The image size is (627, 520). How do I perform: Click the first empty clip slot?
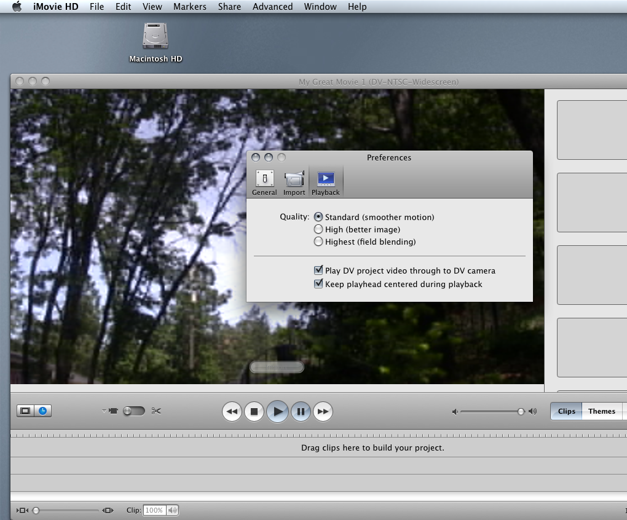coord(592,130)
